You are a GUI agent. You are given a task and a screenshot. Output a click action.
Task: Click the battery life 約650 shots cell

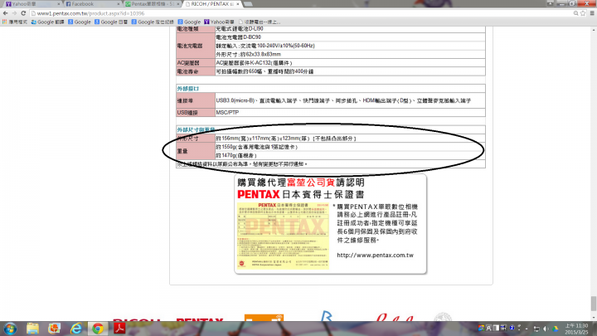click(350, 71)
